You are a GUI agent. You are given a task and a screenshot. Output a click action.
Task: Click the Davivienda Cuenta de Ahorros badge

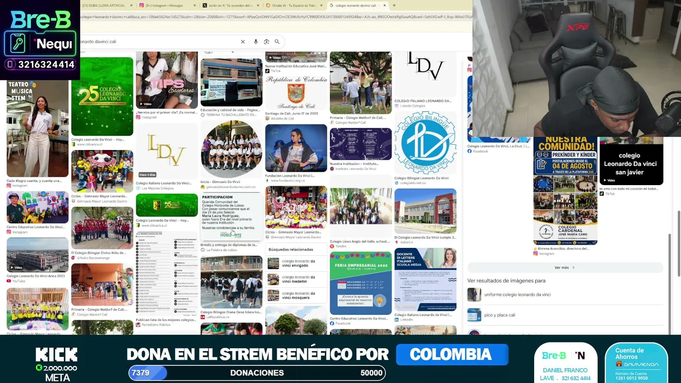(636, 363)
